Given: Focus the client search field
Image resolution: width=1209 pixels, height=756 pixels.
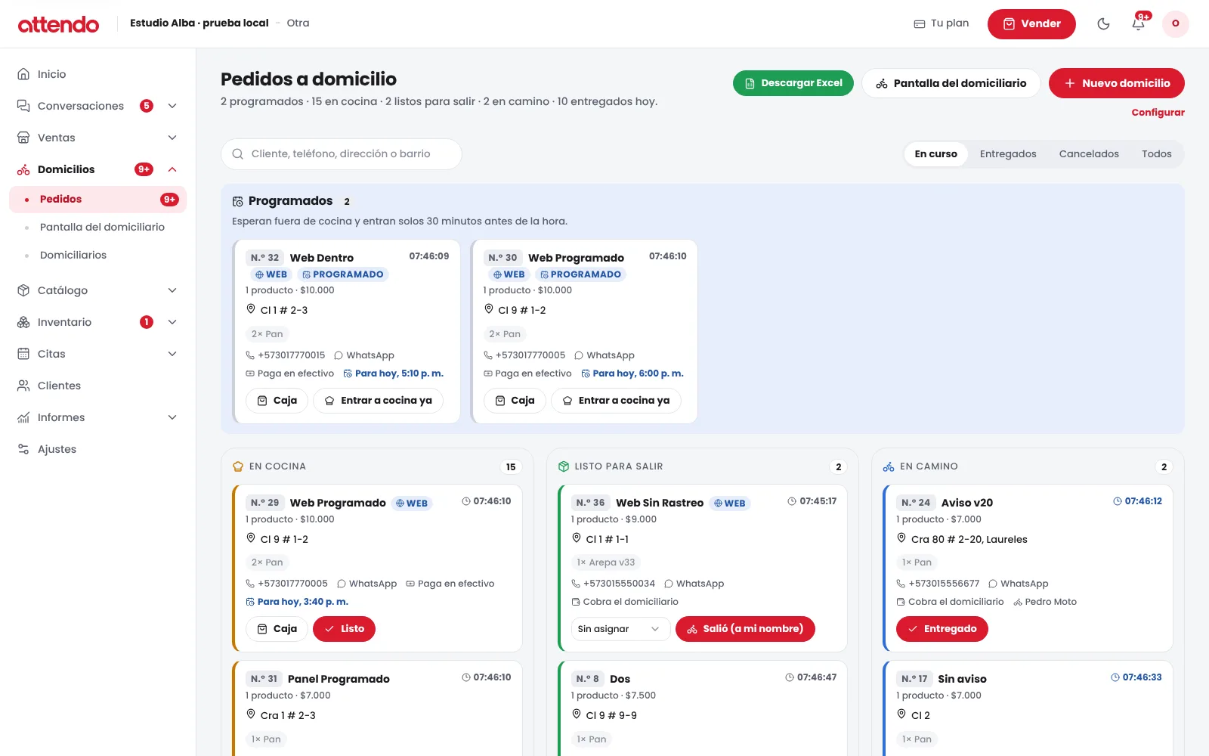Looking at the screenshot, I should tap(342, 154).
